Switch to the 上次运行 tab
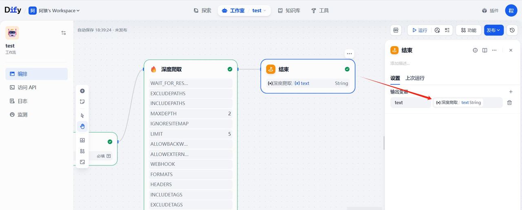The image size is (522, 210). [x=415, y=78]
